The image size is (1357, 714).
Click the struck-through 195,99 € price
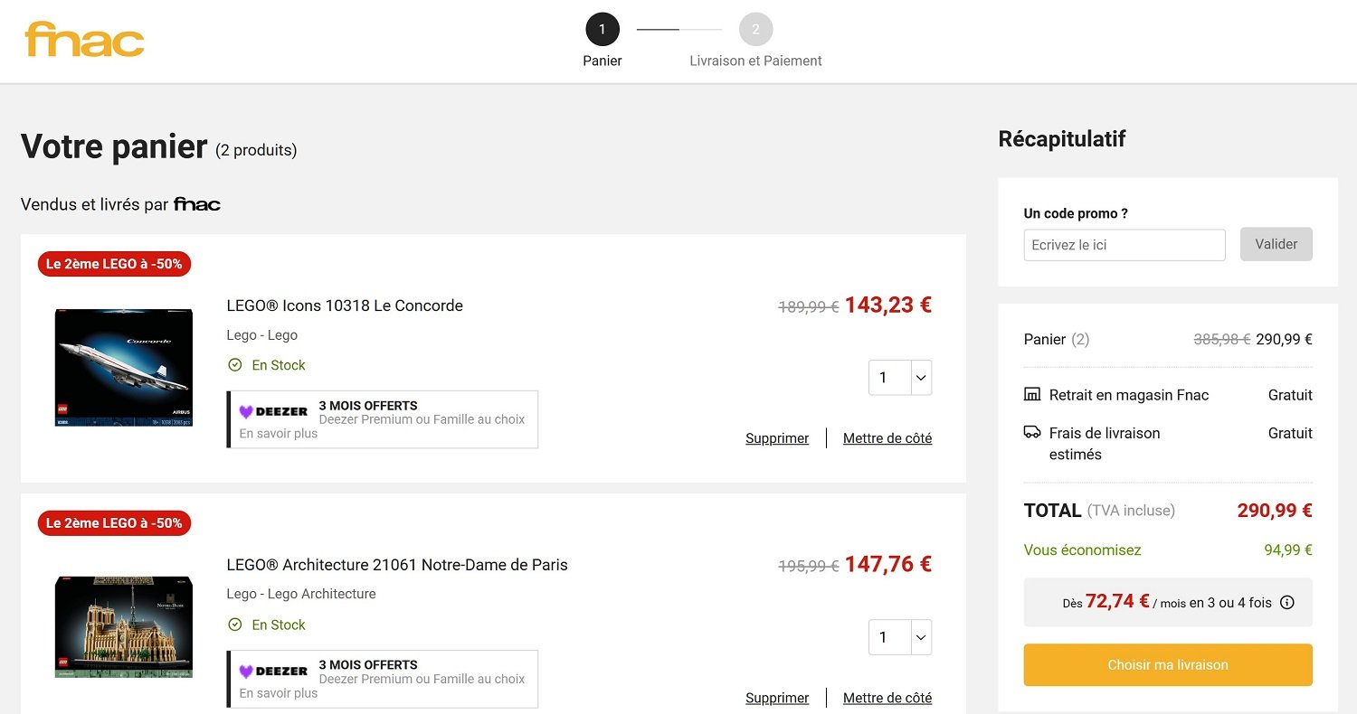tap(809, 567)
